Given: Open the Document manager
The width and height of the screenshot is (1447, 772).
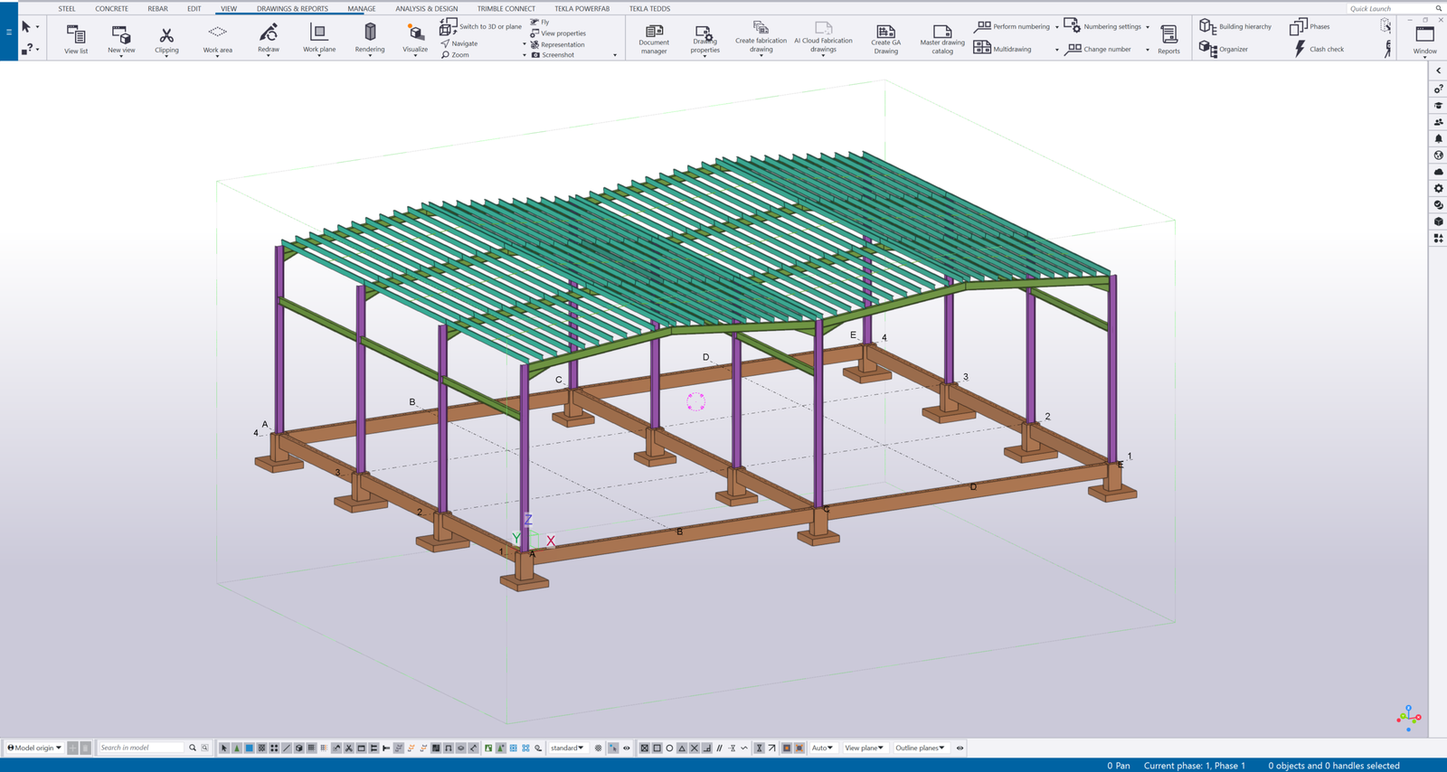Looking at the screenshot, I should click(654, 39).
